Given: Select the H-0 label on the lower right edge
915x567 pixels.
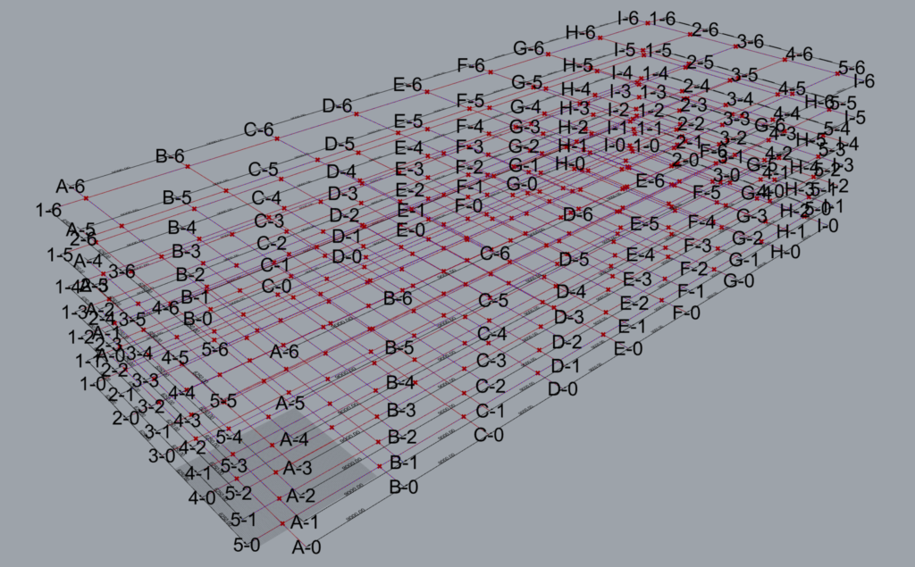Looking at the screenshot, I should tap(785, 253).
